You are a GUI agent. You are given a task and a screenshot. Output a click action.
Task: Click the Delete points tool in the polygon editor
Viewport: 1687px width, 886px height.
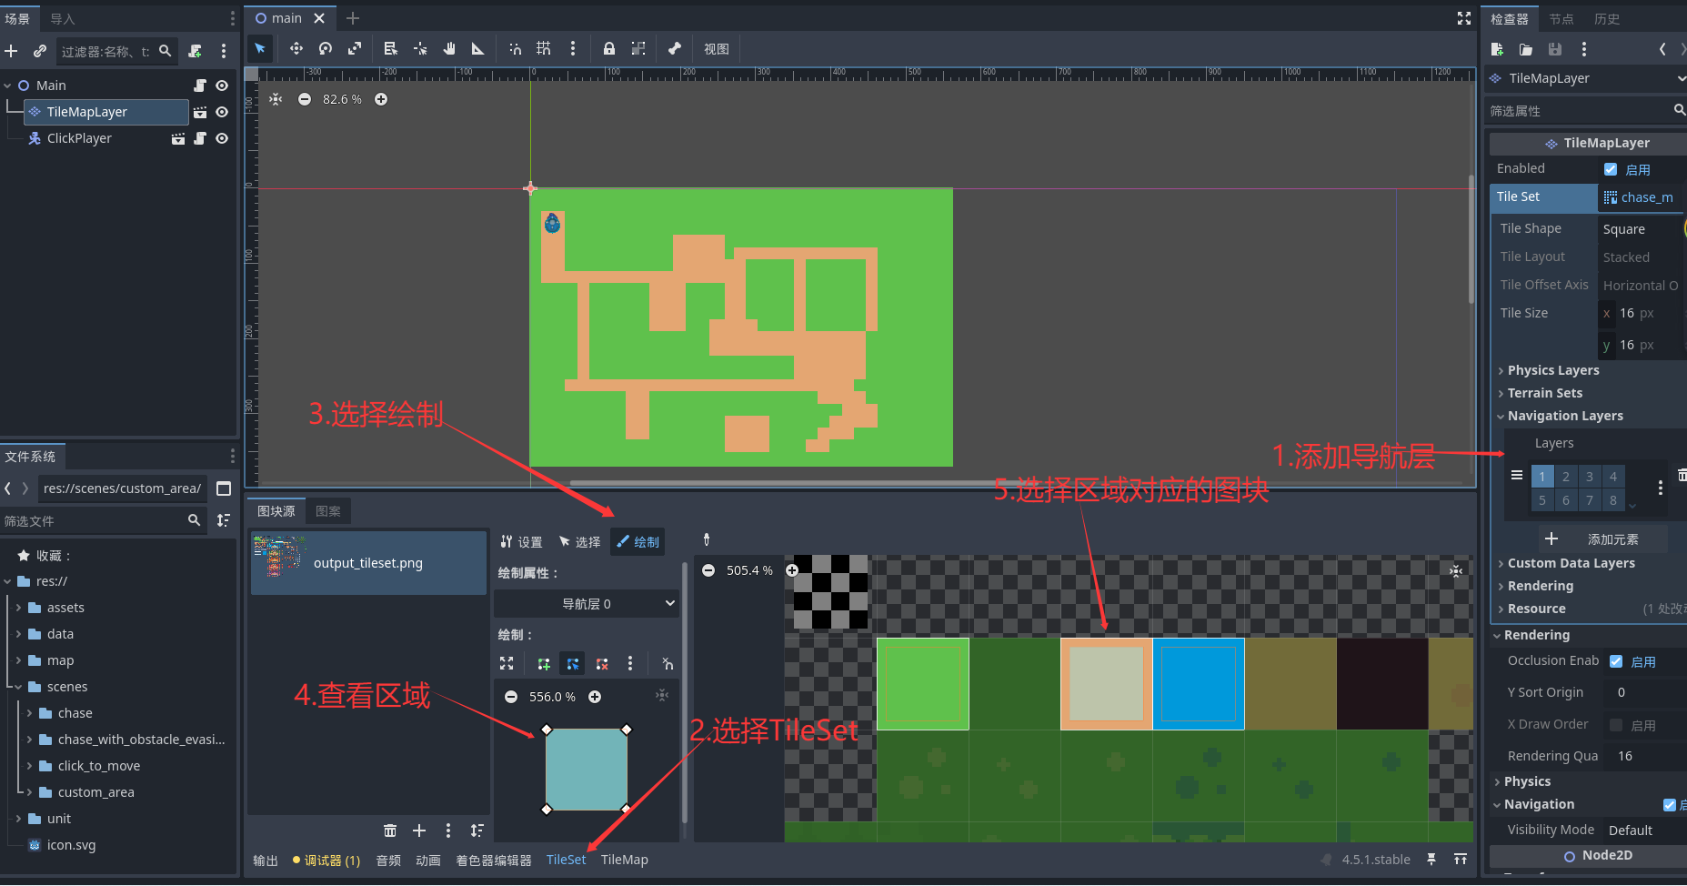point(602,663)
